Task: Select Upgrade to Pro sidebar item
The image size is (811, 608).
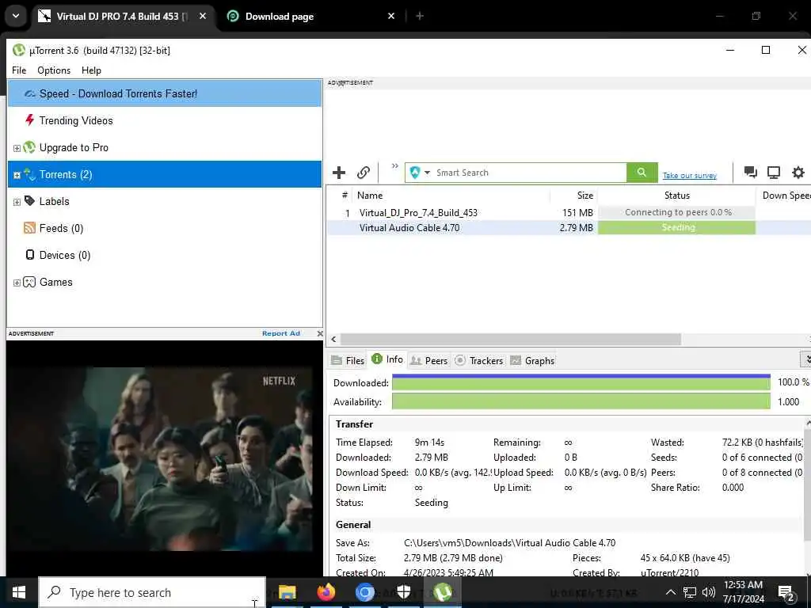Action: [165, 147]
